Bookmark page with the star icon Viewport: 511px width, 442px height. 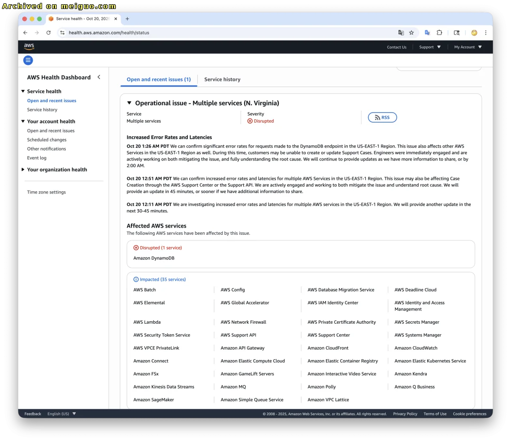tap(412, 33)
